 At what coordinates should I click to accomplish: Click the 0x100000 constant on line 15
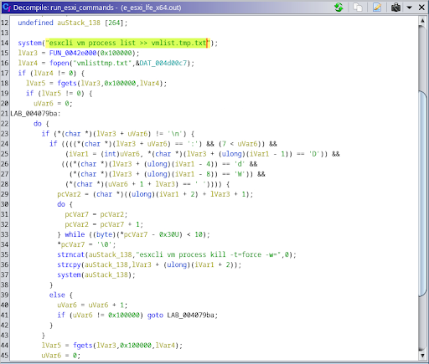[116, 53]
